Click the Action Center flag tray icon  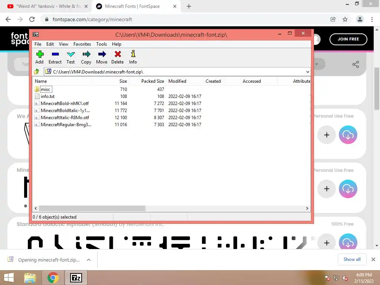327,278
